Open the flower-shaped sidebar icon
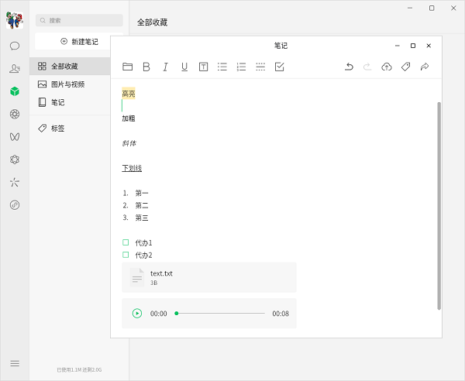 pos(15,160)
